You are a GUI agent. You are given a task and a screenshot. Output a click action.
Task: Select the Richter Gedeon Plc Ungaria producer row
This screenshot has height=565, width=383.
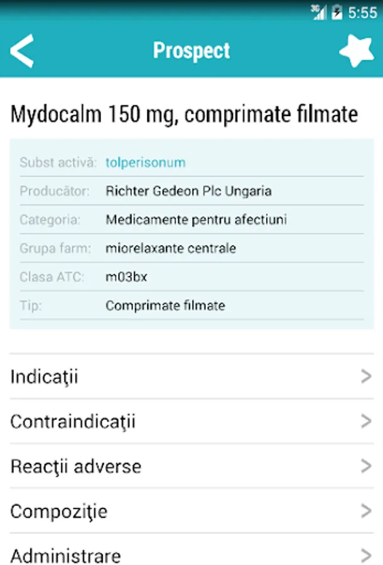click(x=191, y=191)
